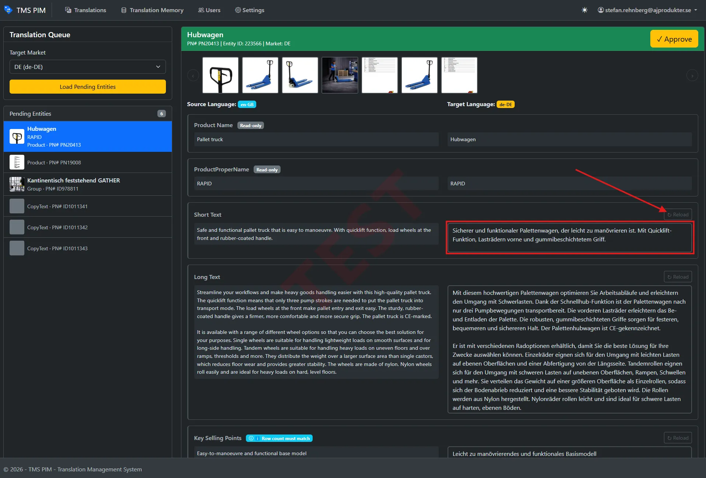Click Load Pending Entities button
Viewport: 706px width, 478px height.
[x=88, y=87]
